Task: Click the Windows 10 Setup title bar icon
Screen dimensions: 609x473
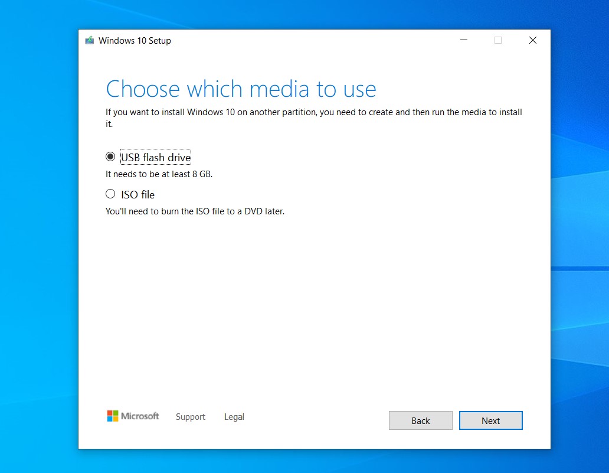Action: click(x=89, y=40)
